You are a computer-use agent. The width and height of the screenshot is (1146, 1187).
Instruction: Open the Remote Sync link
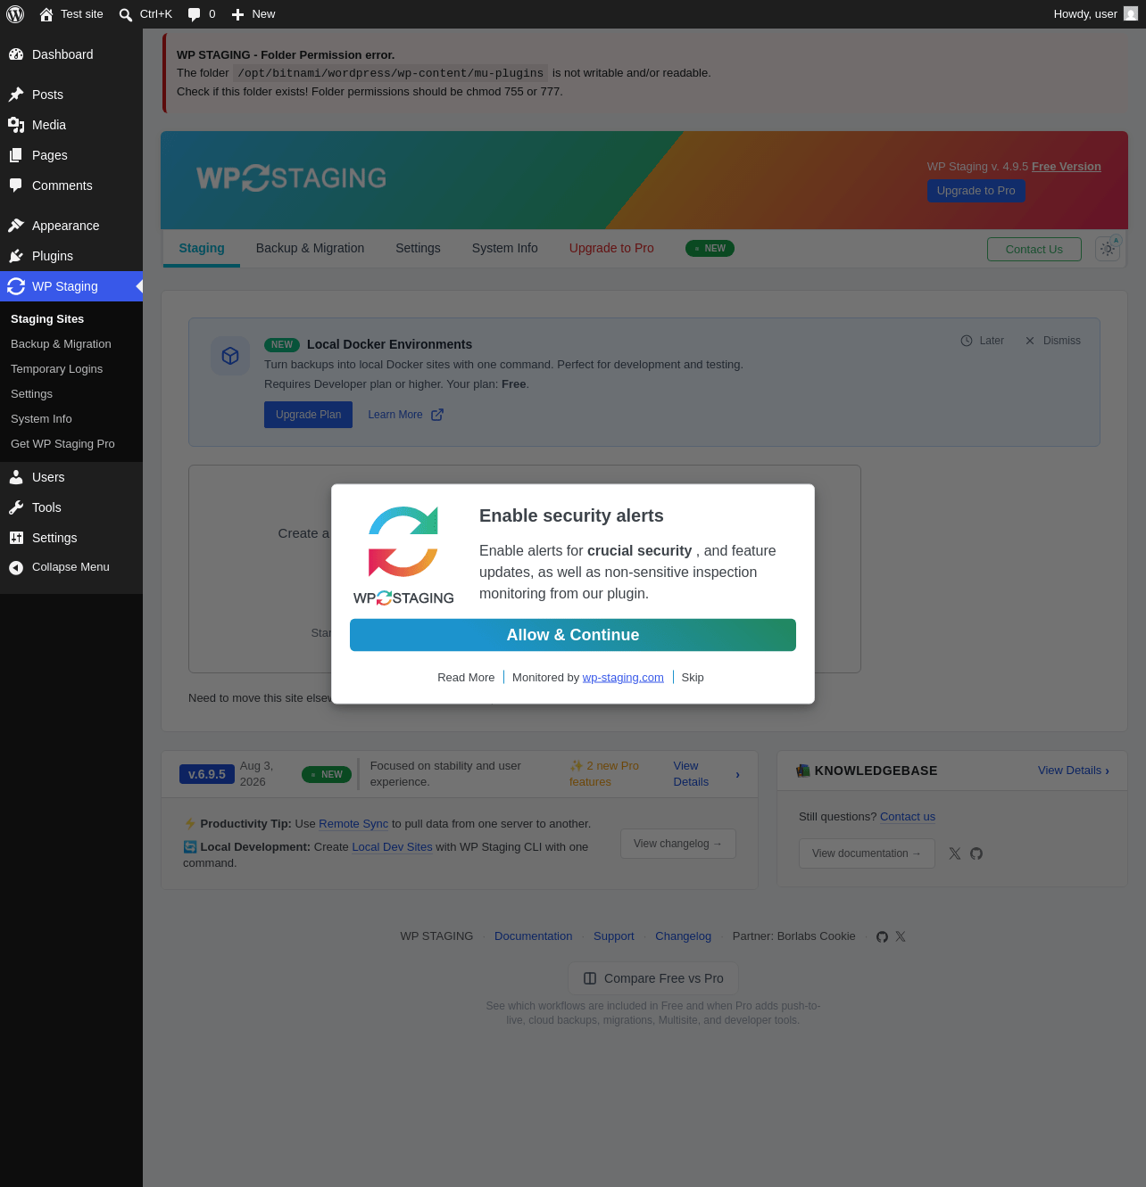[x=353, y=824]
